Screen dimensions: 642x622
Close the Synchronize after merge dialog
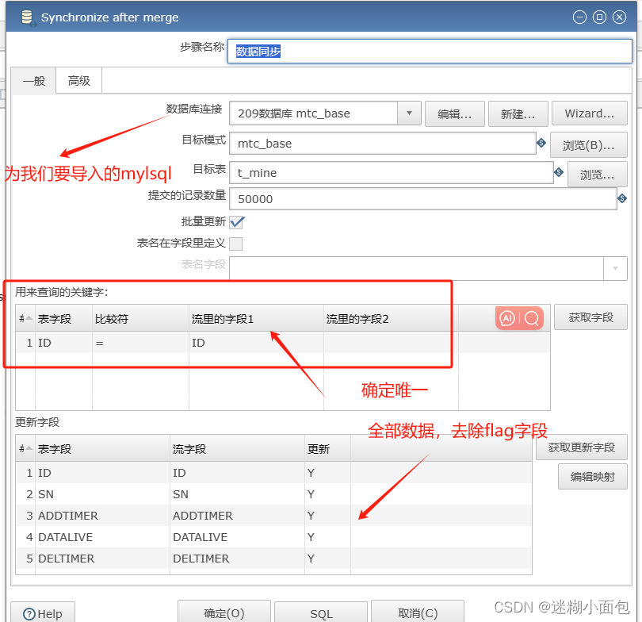(x=619, y=17)
